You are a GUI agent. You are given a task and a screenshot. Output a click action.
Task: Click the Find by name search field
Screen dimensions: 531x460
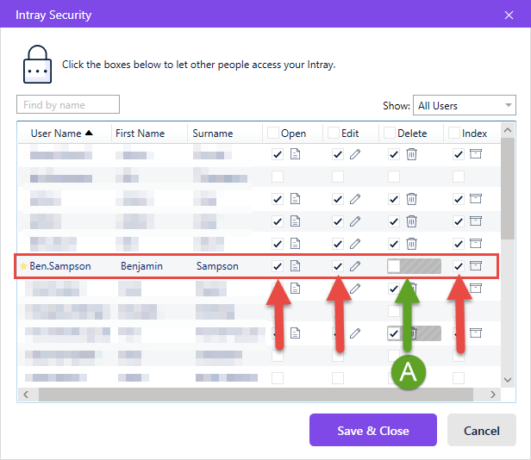68,104
